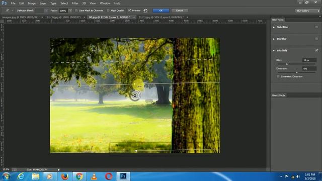Open Windows Media Player on taskbar
This screenshot has width=322, height=181.
(x=49, y=176)
